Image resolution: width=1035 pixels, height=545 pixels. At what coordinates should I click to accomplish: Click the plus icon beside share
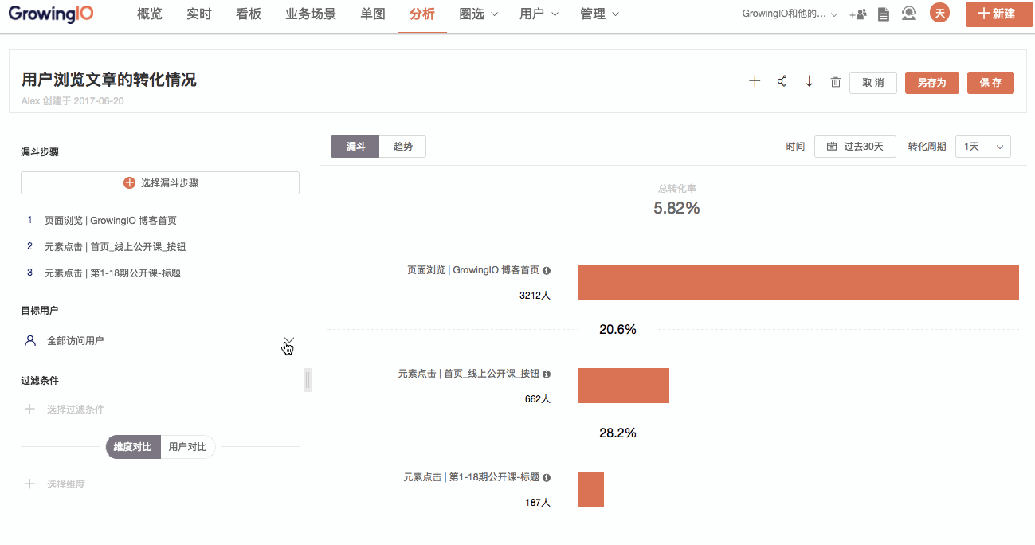coord(755,82)
